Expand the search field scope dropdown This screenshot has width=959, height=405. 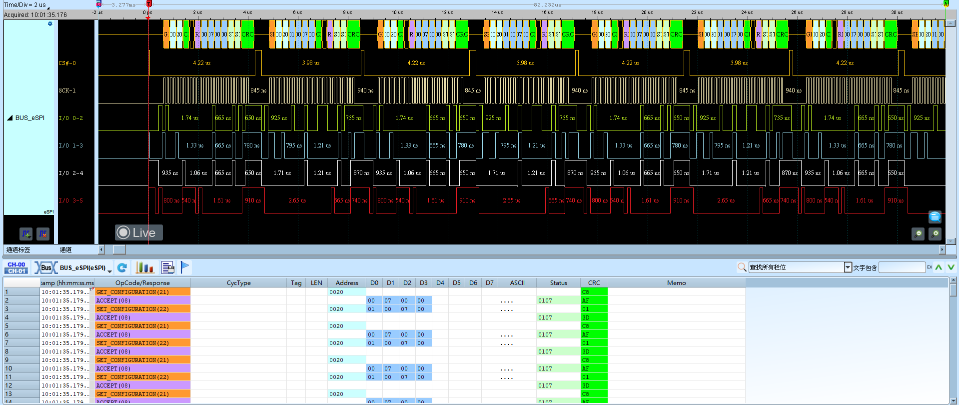[848, 267]
